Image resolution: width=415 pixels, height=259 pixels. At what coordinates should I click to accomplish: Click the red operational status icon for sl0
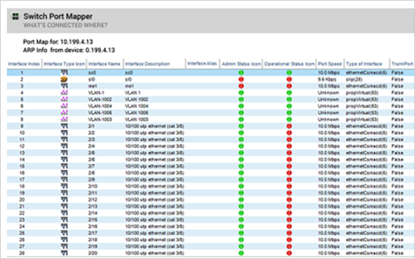click(x=289, y=79)
